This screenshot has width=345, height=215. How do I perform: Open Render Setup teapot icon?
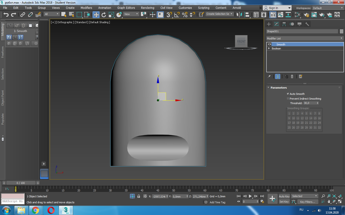(x=306, y=14)
